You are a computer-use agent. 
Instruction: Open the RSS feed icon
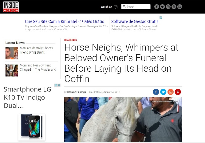click(x=179, y=7)
